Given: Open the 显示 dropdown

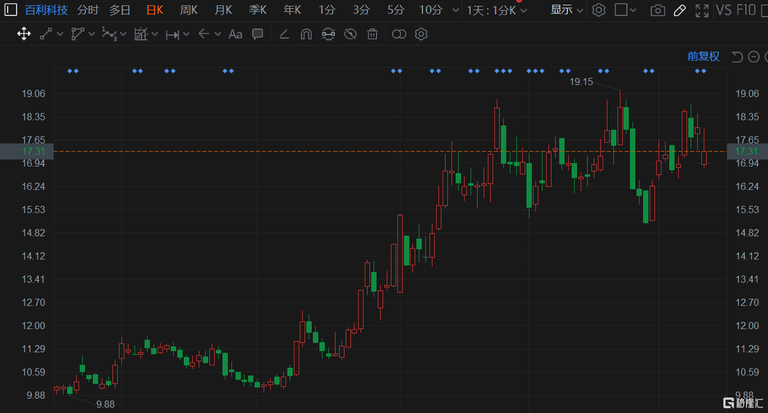Looking at the screenshot, I should (x=567, y=10).
